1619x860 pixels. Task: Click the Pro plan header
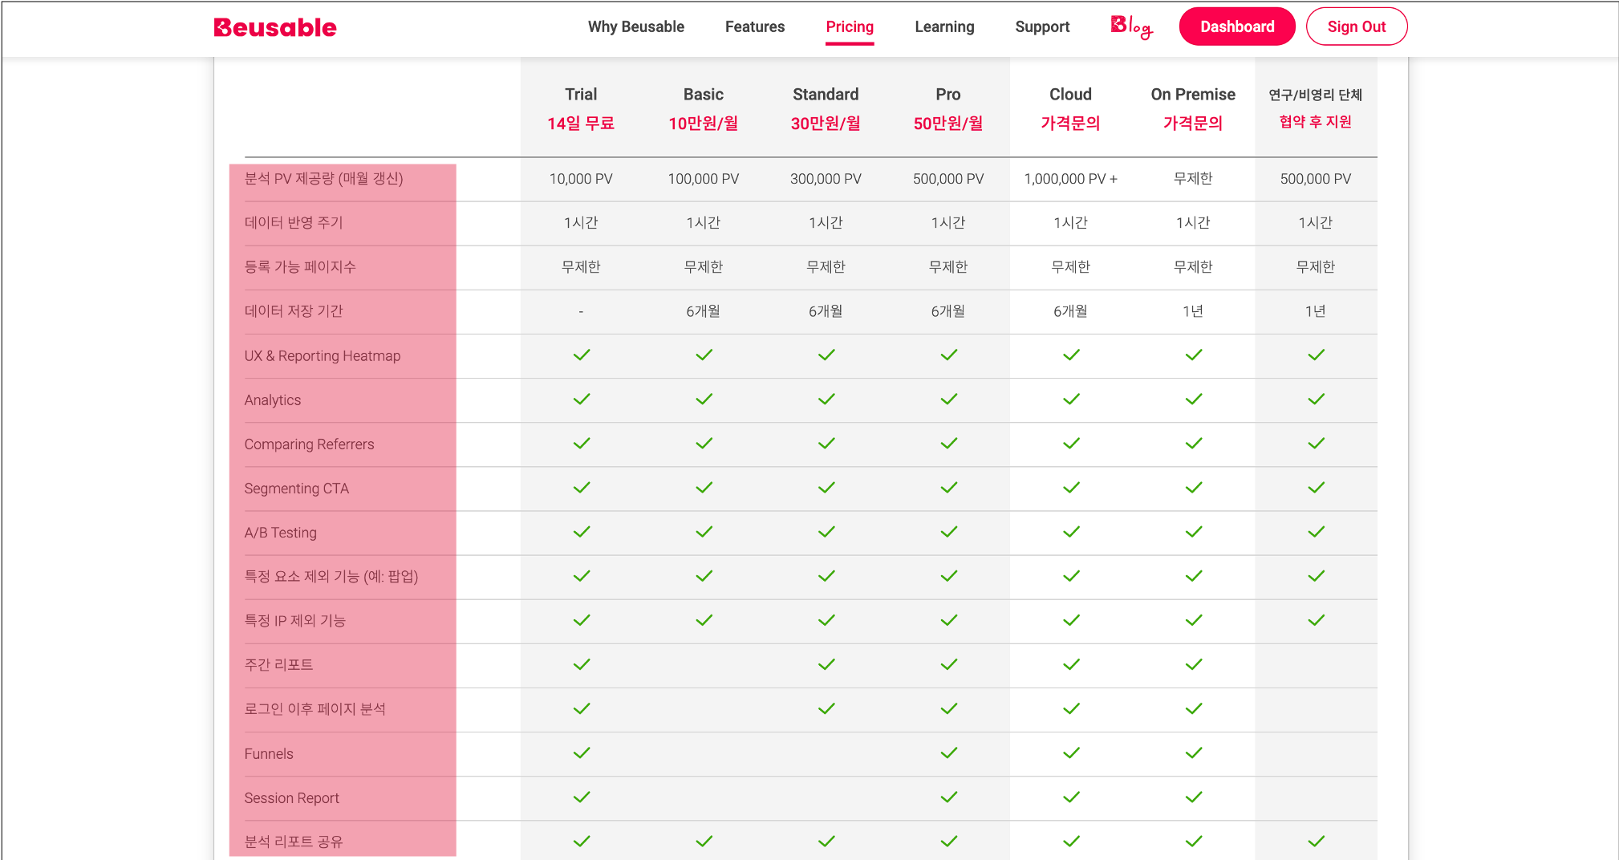pos(948,95)
